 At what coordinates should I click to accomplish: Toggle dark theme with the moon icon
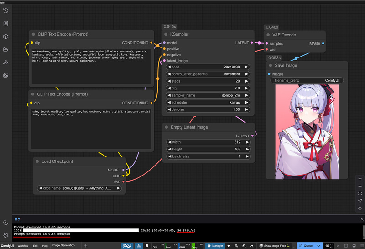click(x=6, y=223)
